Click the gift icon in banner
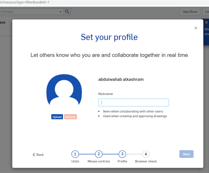The height and width of the screenshot is (173, 209). [206, 22]
